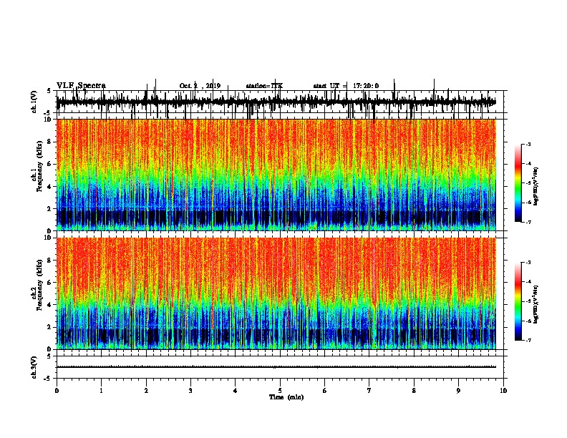Click the ch.2 colorbar log(PSD) unit label
Image resolution: width=567 pixels, height=438 pixels.
(x=536, y=304)
